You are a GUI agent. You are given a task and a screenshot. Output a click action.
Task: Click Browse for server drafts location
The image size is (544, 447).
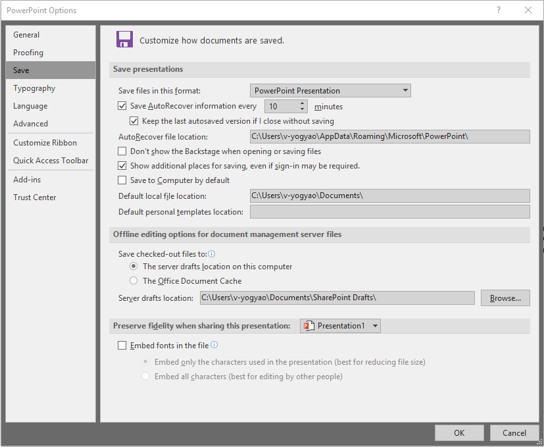click(x=505, y=298)
